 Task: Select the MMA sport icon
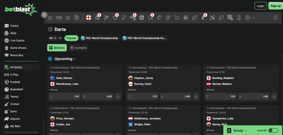point(186,18)
